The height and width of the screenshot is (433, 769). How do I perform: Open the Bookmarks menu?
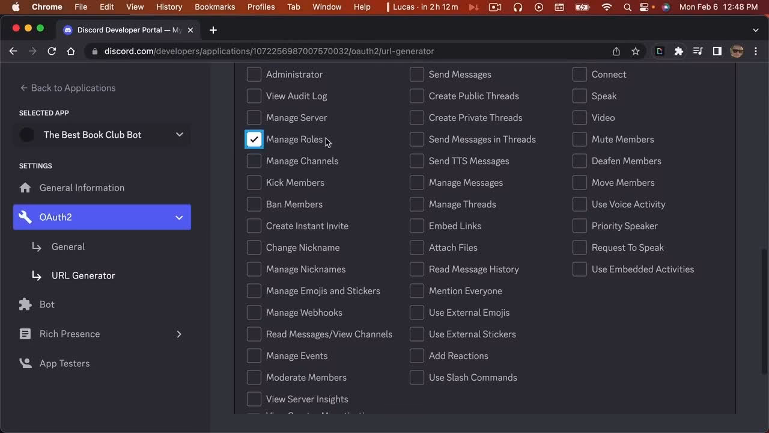[x=214, y=7]
